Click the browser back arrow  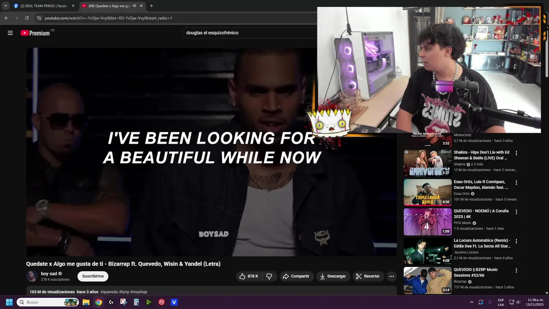[6, 18]
